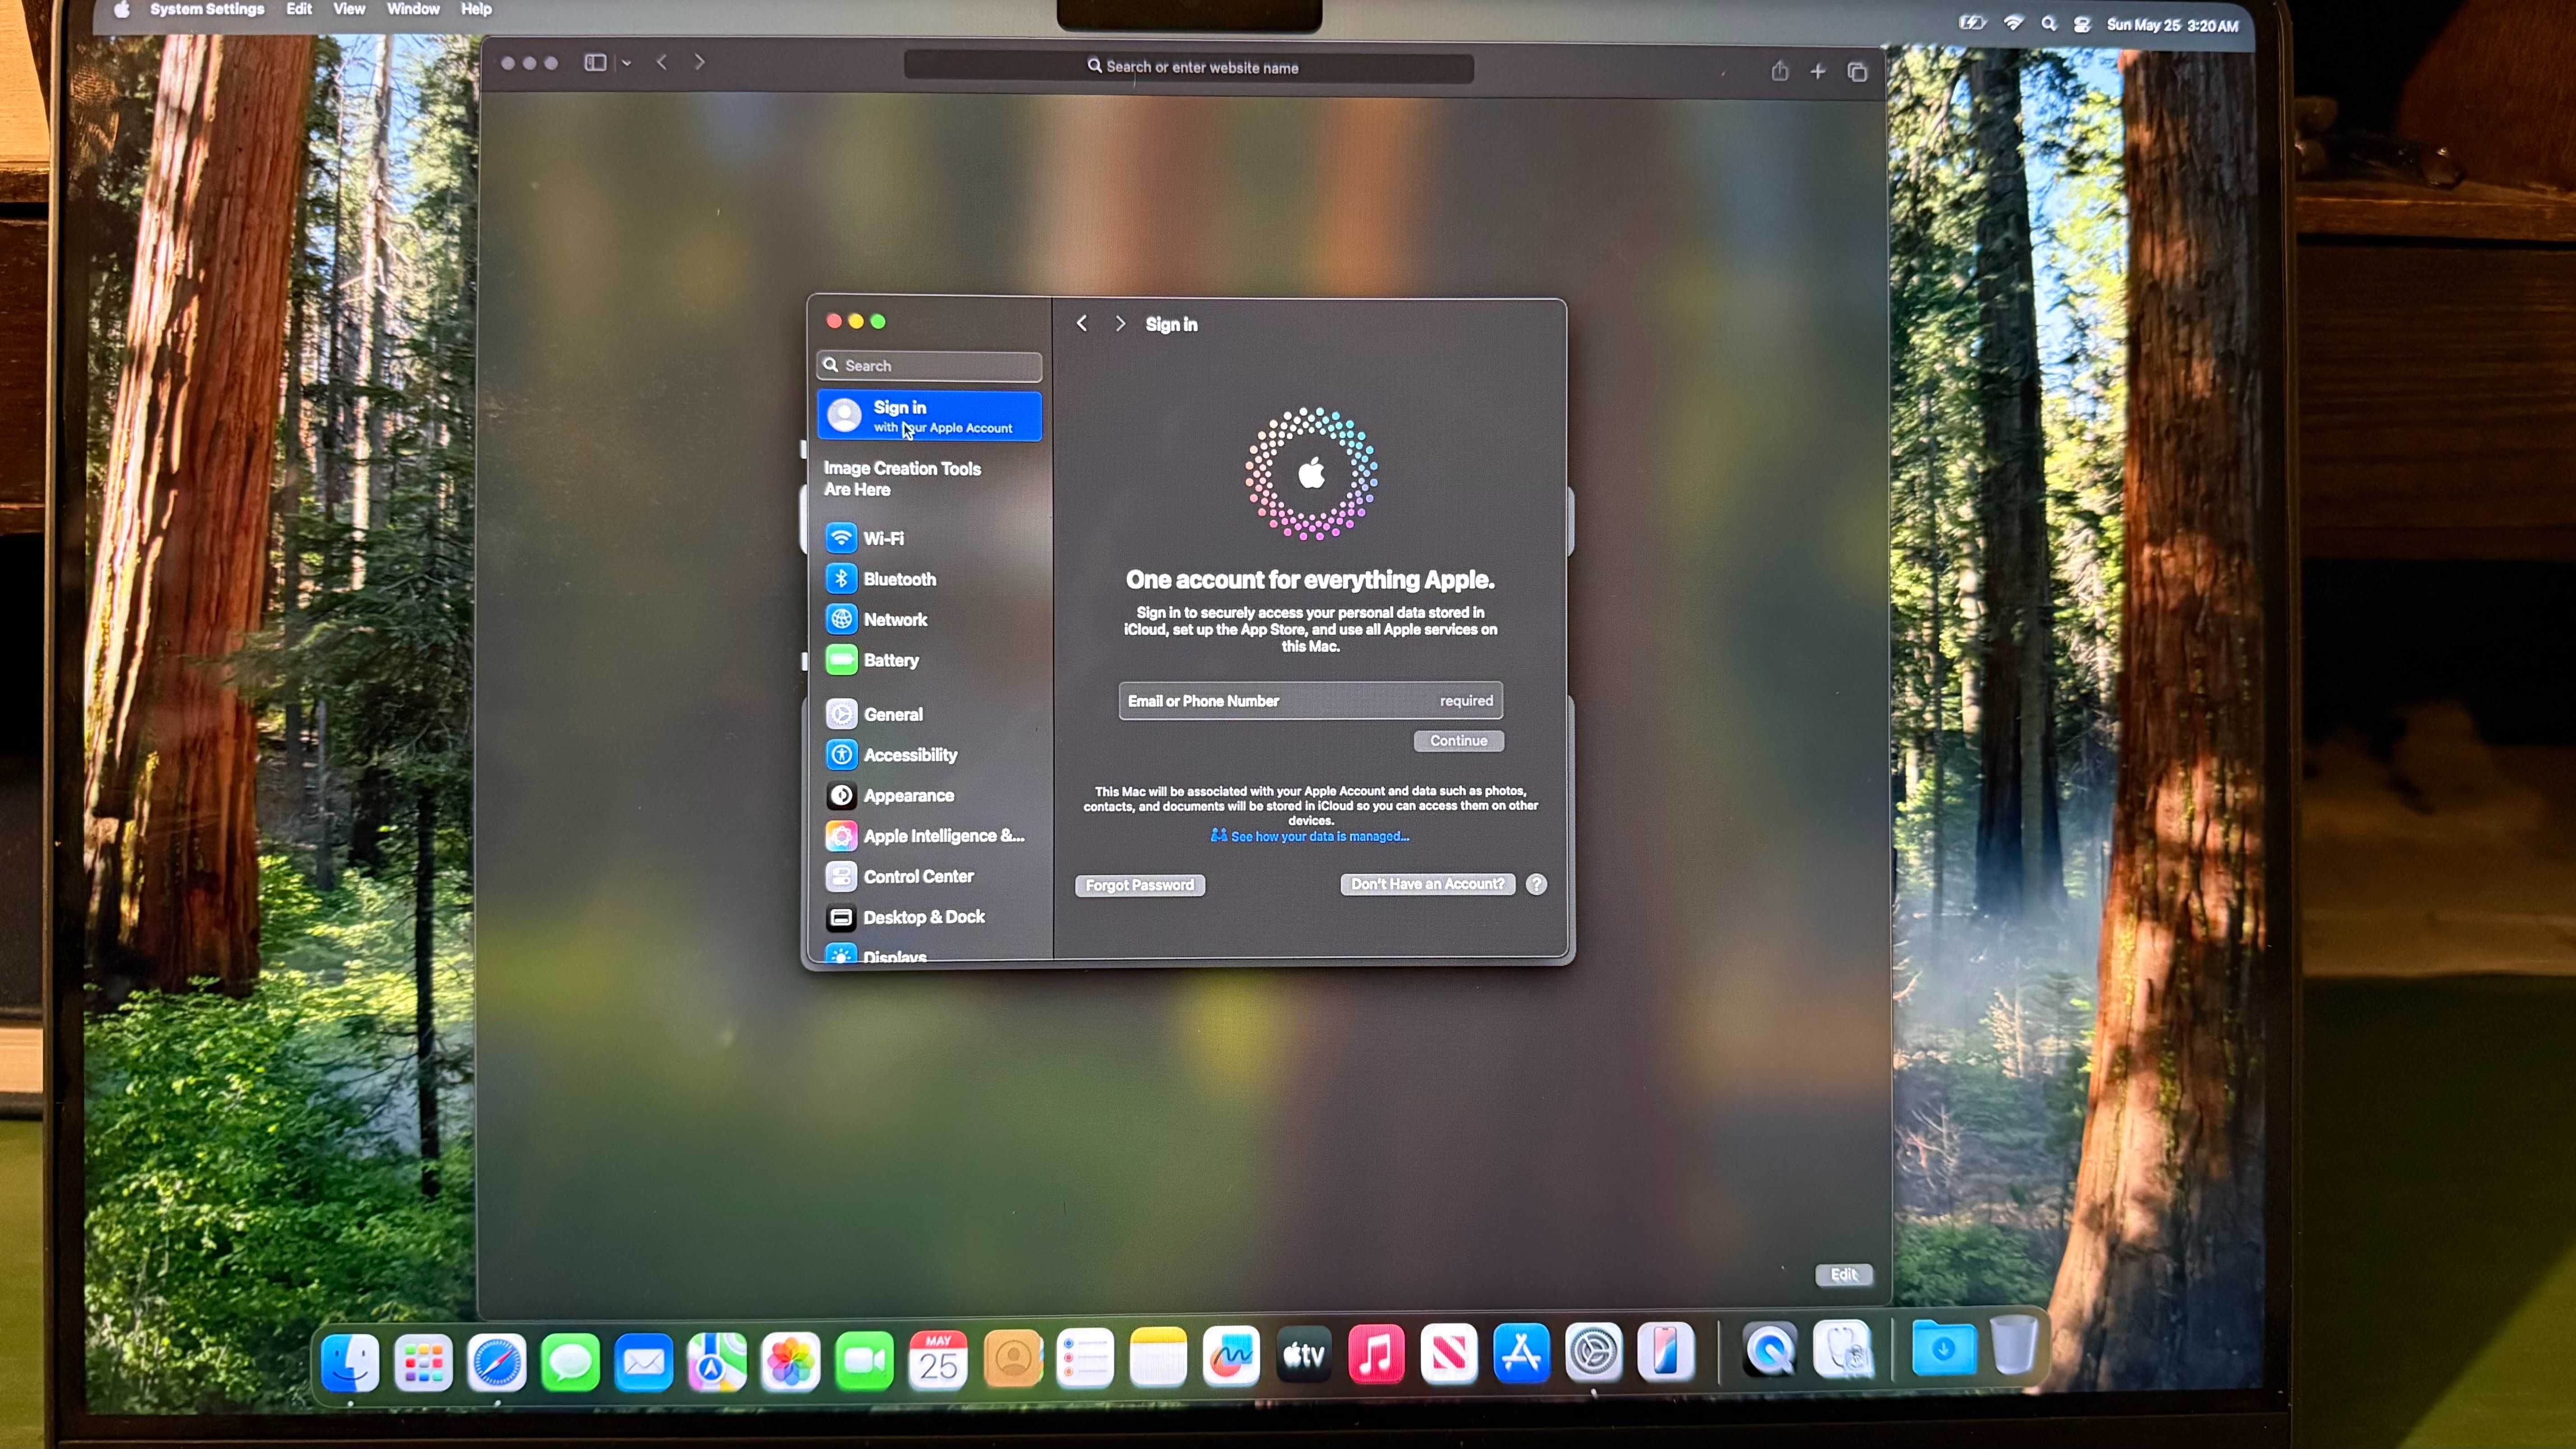The image size is (2576, 1449).
Task: Click Don't Have an Account? button
Action: [1427, 884]
